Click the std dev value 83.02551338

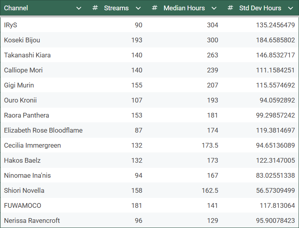(276, 175)
